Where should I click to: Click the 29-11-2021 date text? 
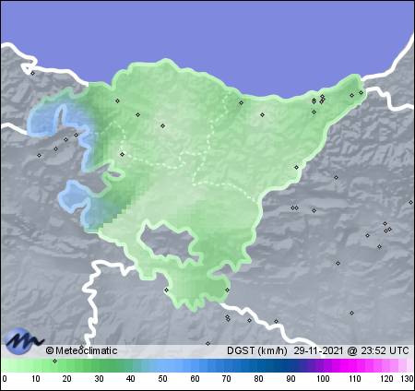tap(318, 350)
